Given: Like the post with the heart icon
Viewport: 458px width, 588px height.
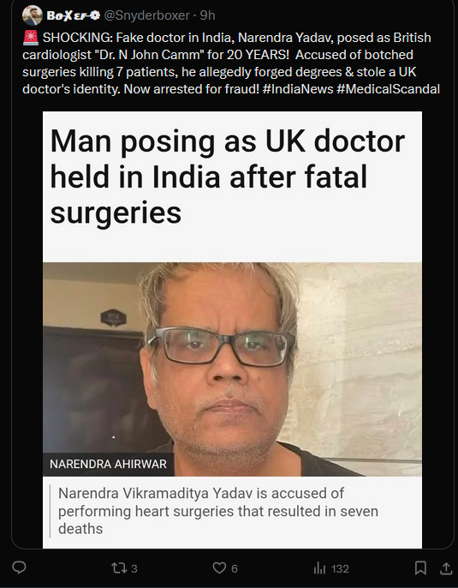Looking at the screenshot, I should [219, 567].
